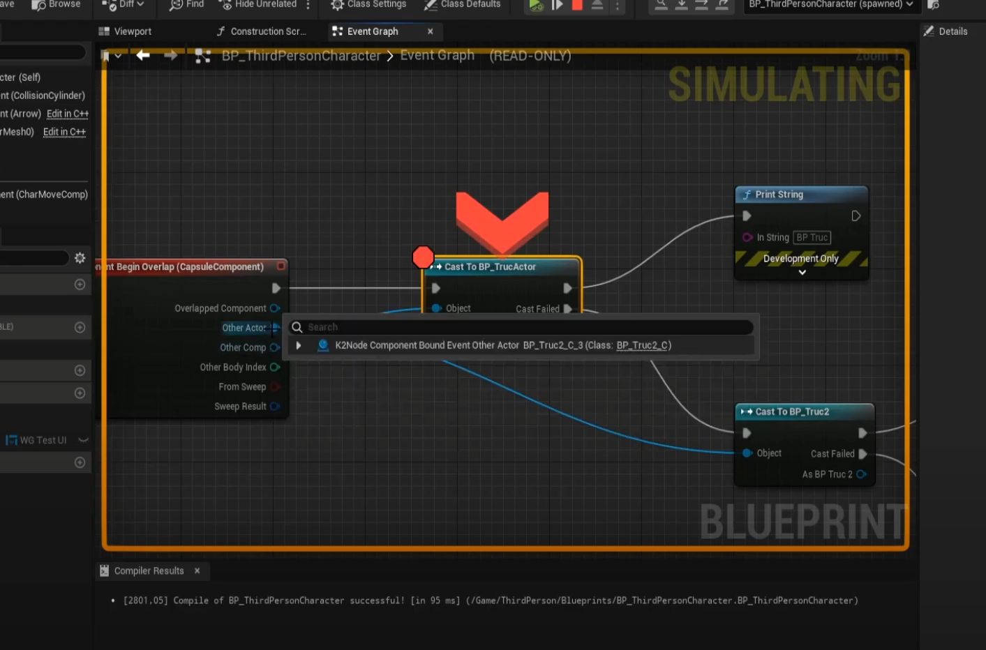Click the Print String exec input pin

pyautogui.click(x=747, y=216)
